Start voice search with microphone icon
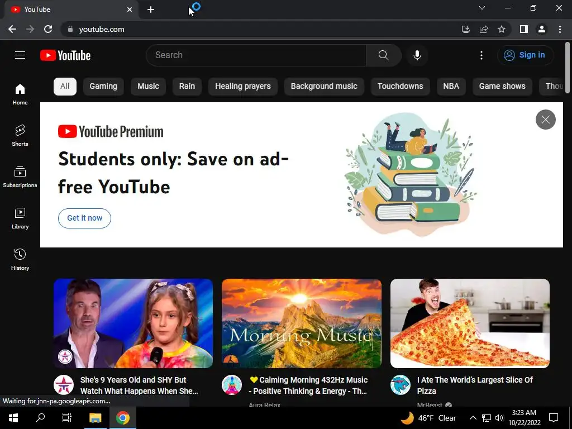Viewport: 572px width, 429px height. pos(417,55)
